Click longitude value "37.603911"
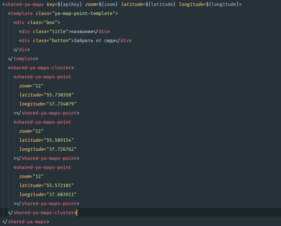This screenshot has width=281, height=226. click(x=61, y=195)
